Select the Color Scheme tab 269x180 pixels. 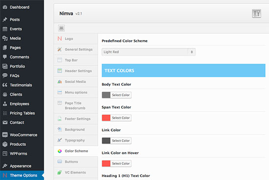pos(76,151)
